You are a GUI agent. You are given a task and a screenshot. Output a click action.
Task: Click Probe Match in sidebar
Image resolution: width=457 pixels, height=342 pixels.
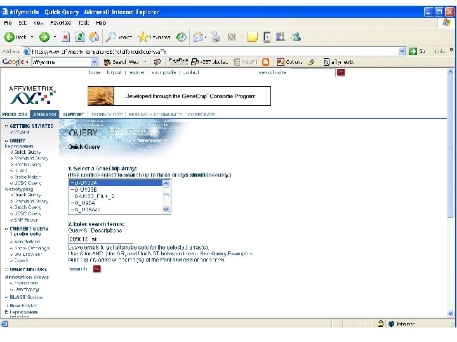tap(27, 177)
